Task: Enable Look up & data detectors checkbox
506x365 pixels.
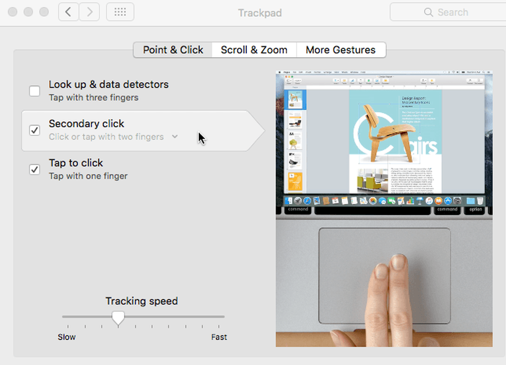Action: (x=34, y=91)
